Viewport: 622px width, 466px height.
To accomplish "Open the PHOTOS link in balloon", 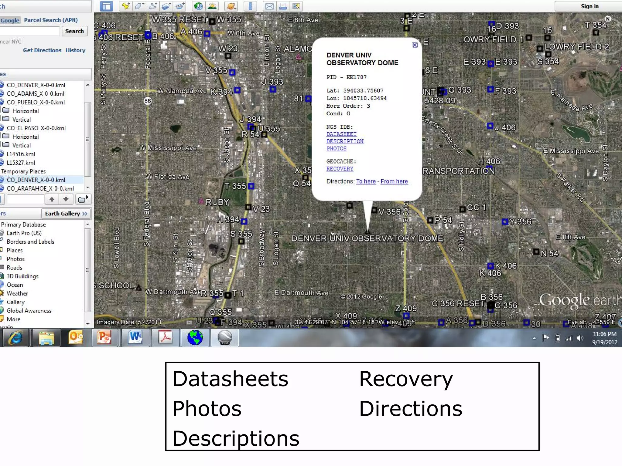I will (337, 148).
